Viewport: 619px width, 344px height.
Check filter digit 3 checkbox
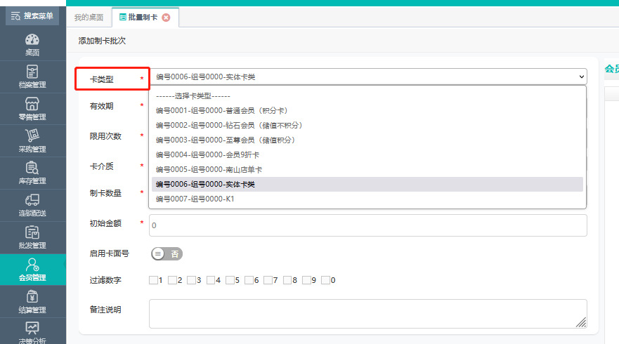[192, 280]
